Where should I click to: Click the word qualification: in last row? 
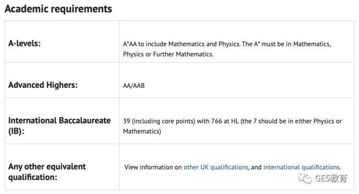33,177
